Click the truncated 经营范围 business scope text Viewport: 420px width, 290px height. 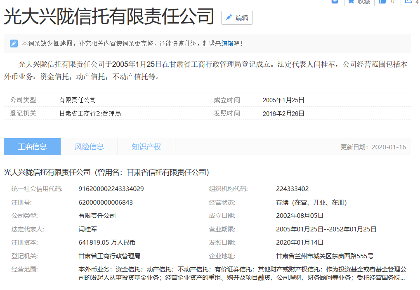point(243,273)
